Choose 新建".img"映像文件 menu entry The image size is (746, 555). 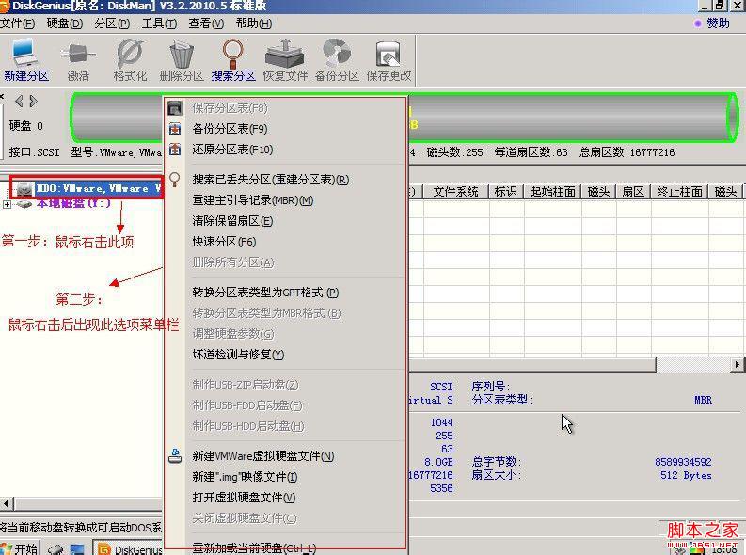284,477
